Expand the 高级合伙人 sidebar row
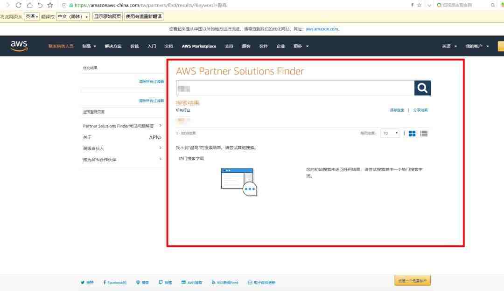504x291 pixels. (x=122, y=148)
